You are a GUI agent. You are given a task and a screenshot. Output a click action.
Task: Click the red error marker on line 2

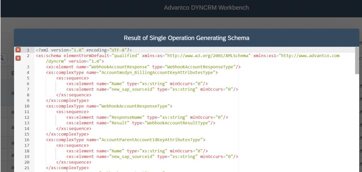pyautogui.click(x=18, y=59)
